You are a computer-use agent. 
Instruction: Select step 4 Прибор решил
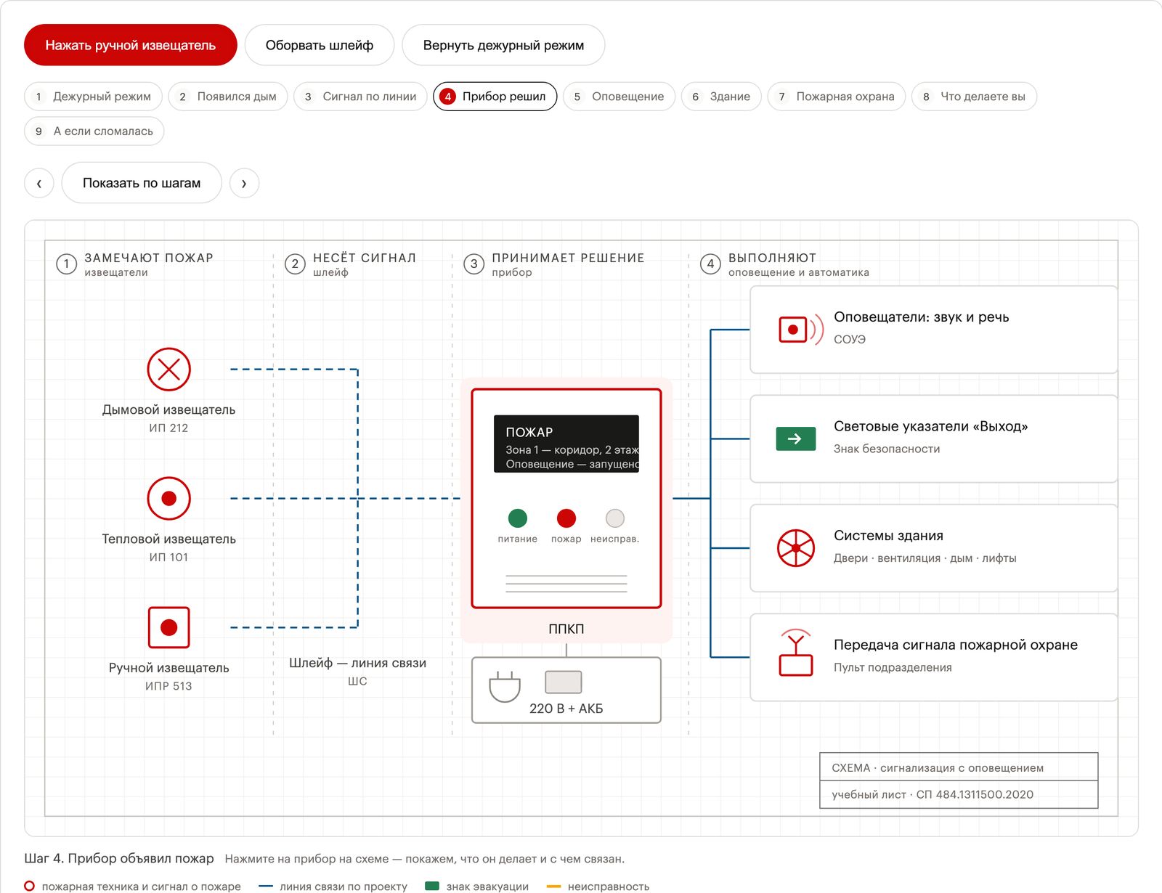click(495, 97)
